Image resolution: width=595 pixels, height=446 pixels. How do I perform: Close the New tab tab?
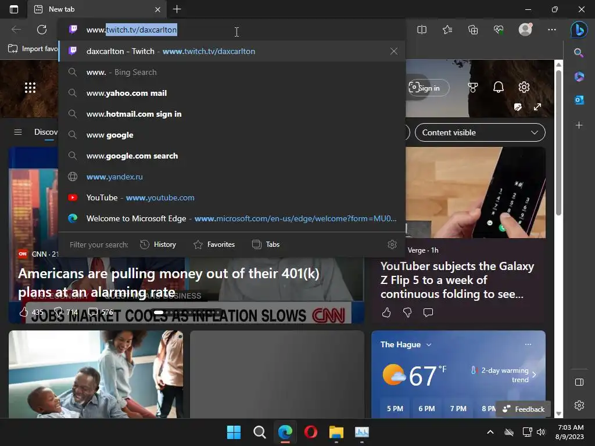click(x=157, y=9)
